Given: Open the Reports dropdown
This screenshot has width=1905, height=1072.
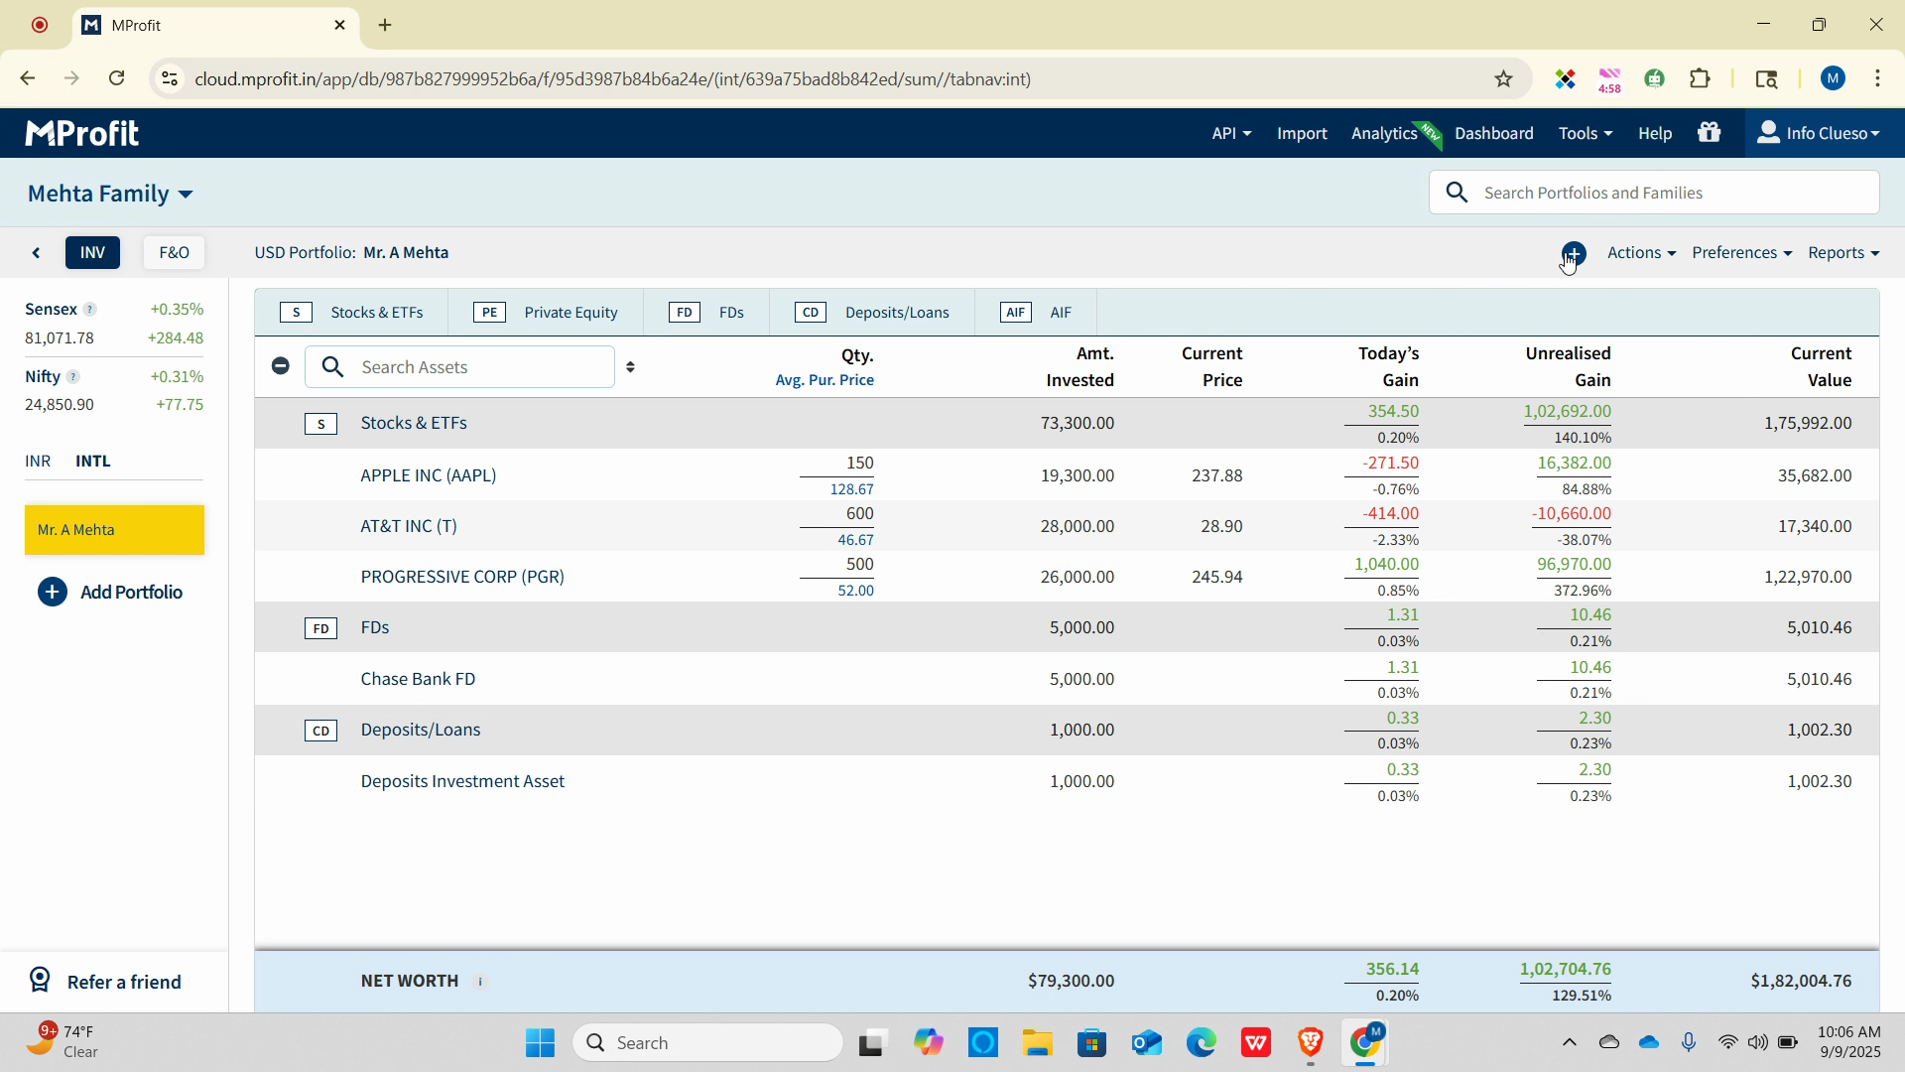Looking at the screenshot, I should coord(1842,253).
